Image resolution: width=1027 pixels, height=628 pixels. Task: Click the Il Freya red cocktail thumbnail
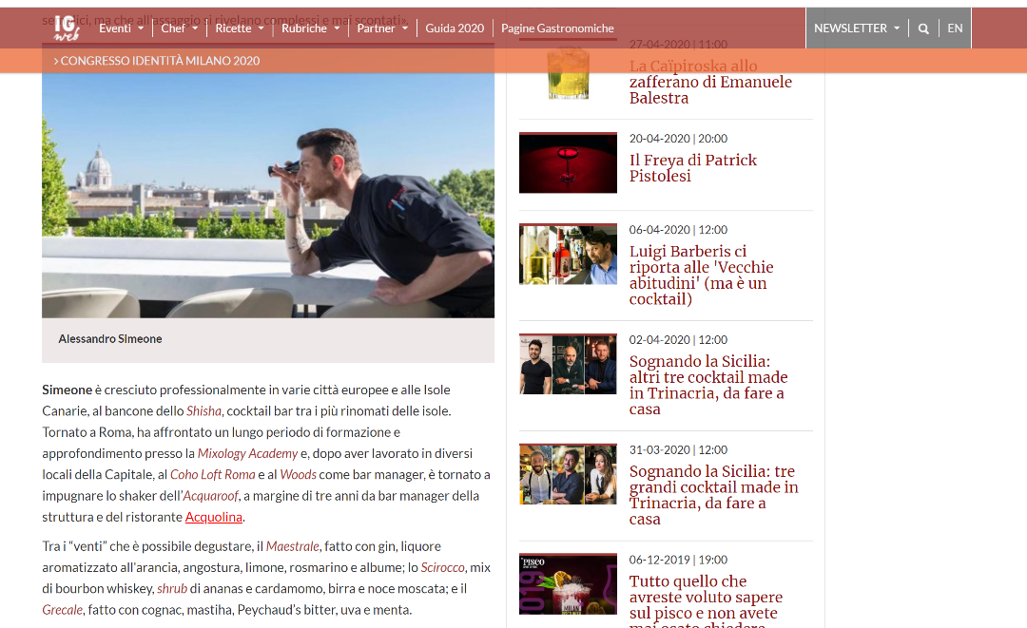[x=568, y=162]
